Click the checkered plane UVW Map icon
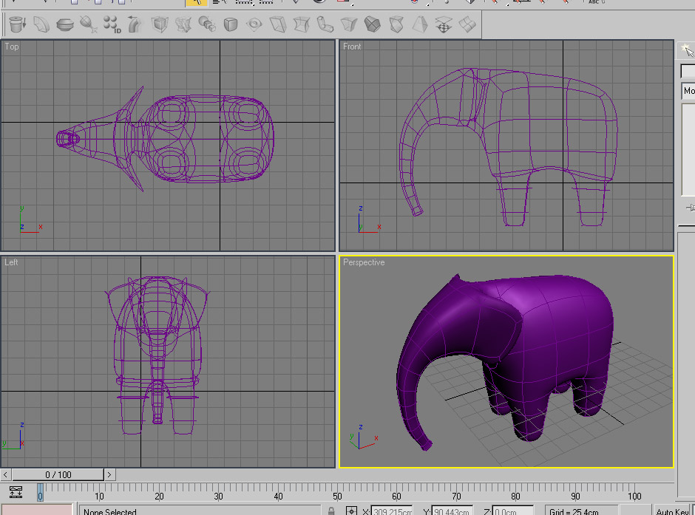This screenshot has width=695, height=515. pos(443,24)
